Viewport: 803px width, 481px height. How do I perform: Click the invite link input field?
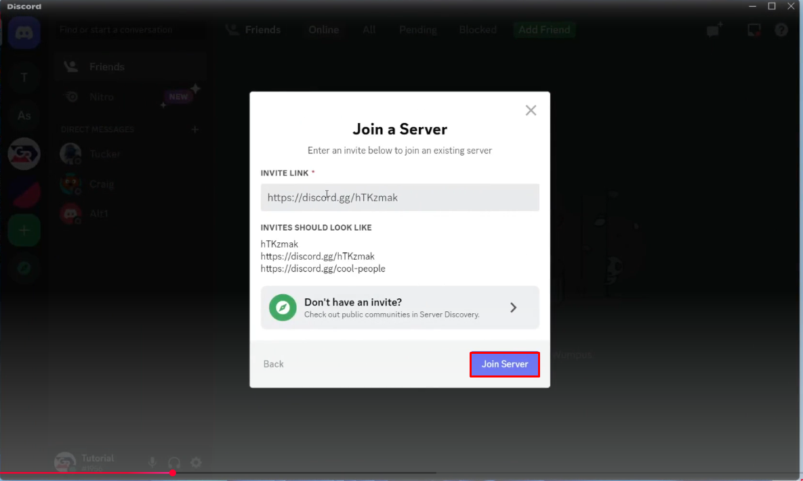click(x=400, y=197)
